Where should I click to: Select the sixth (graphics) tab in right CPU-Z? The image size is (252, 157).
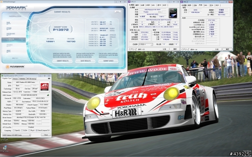tap(211, 5)
